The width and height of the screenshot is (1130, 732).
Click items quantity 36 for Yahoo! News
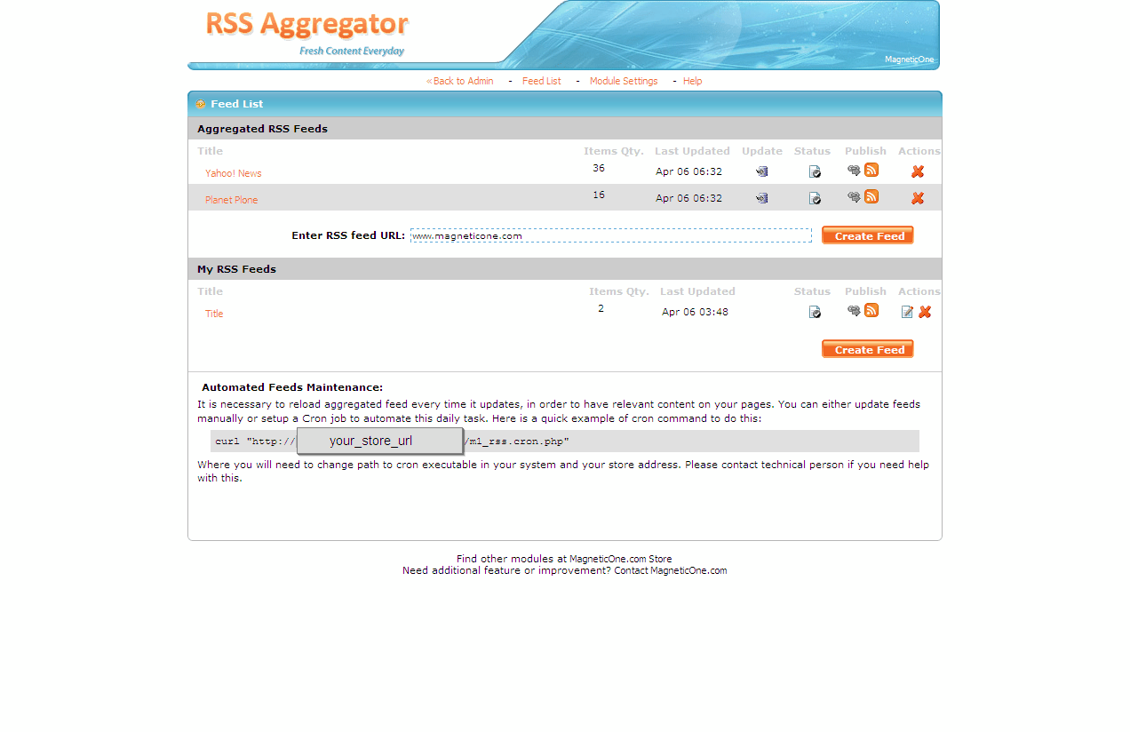[599, 168]
